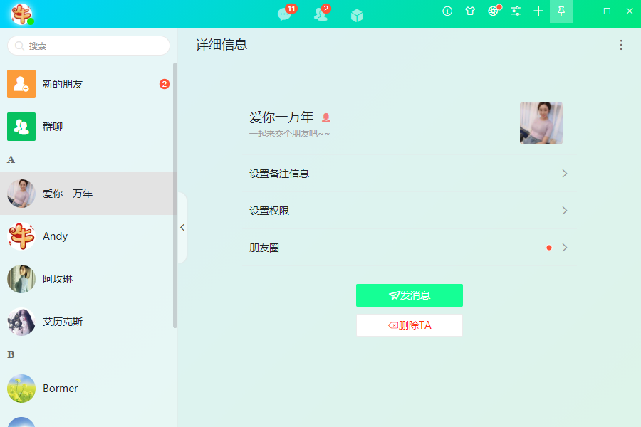
Task: Select contact 艾历克斯
Action: coord(89,322)
